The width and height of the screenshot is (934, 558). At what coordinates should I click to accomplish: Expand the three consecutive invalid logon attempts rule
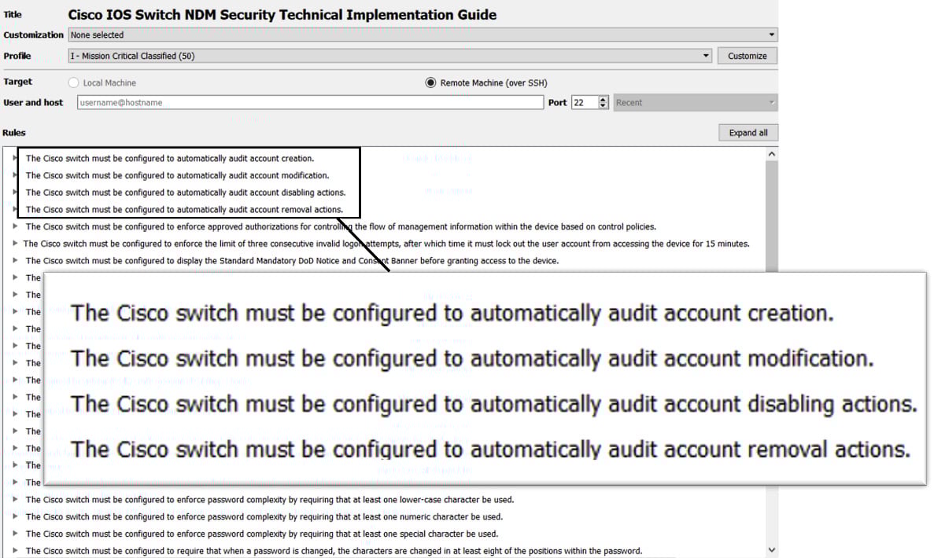15,244
